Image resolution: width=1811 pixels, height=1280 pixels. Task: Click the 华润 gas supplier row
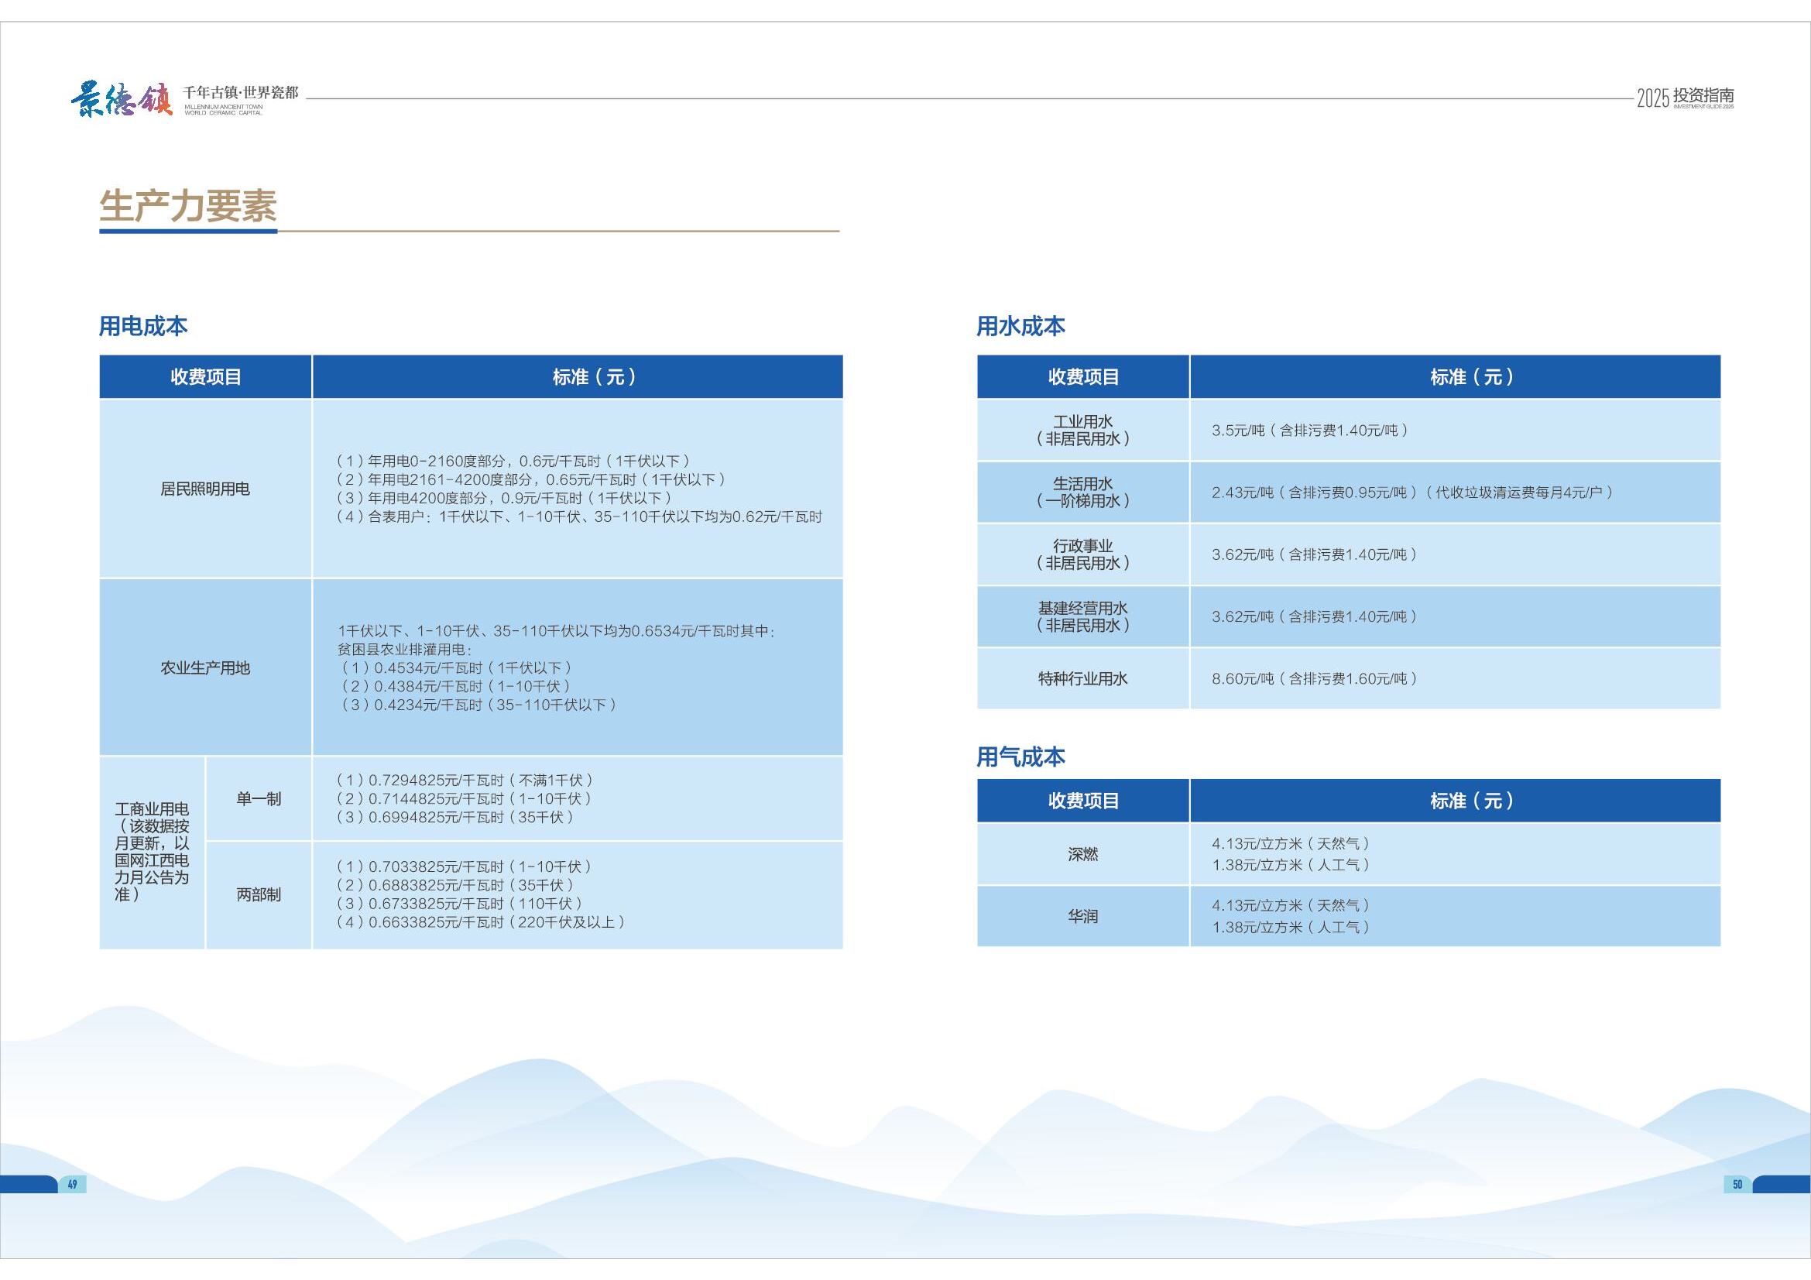pyautogui.click(x=1082, y=916)
